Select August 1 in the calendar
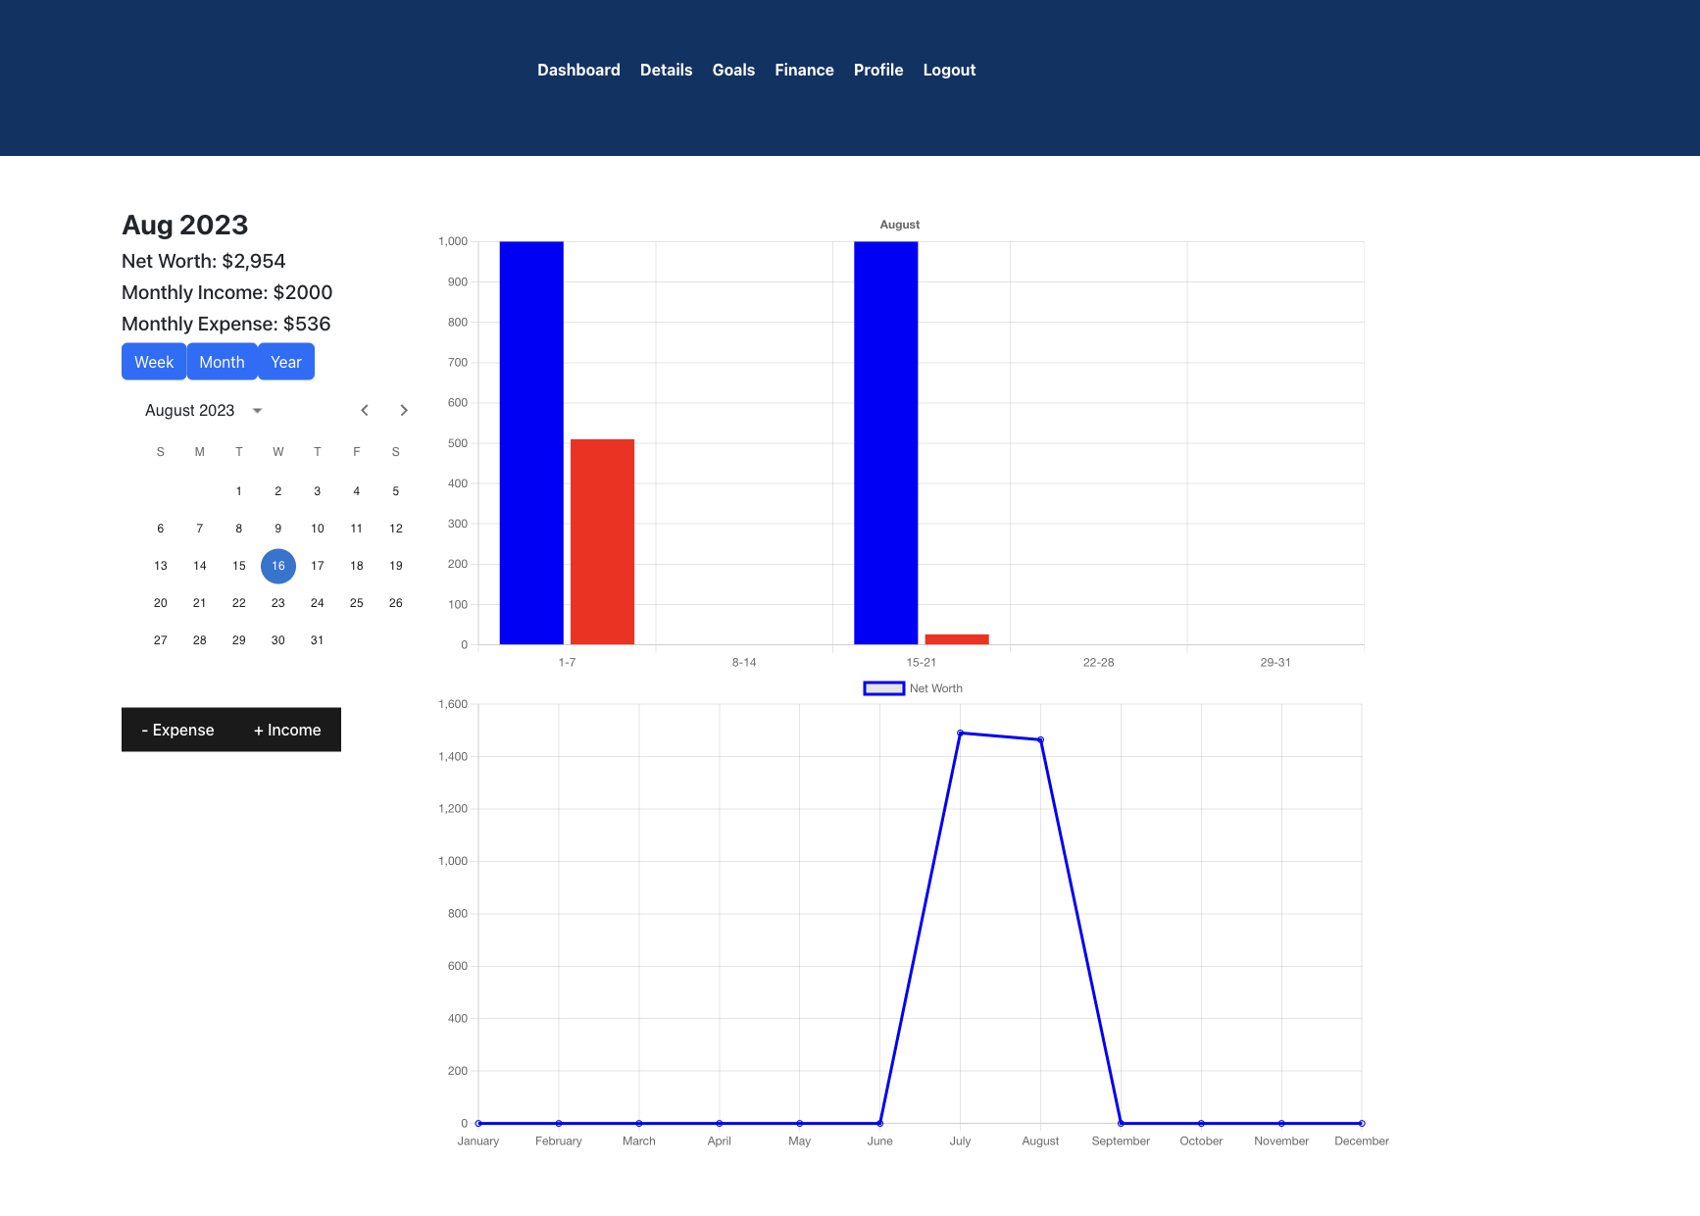The image size is (1700, 1216). coord(239,491)
